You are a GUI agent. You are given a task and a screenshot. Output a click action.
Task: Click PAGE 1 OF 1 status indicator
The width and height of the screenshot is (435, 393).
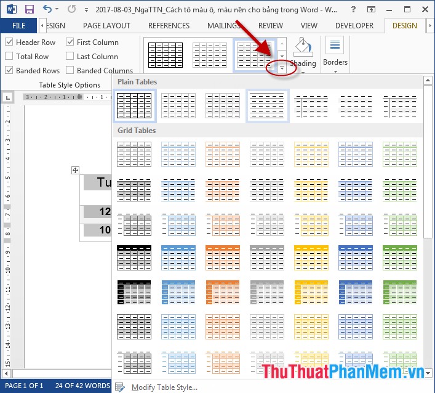24,386
